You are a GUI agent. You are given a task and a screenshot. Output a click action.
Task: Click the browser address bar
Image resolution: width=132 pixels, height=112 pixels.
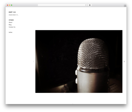62,5
